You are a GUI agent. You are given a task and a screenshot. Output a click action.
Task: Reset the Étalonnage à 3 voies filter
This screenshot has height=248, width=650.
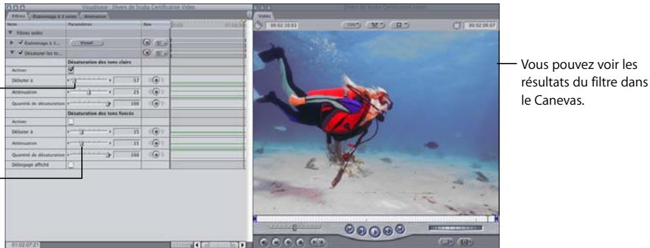pos(147,43)
